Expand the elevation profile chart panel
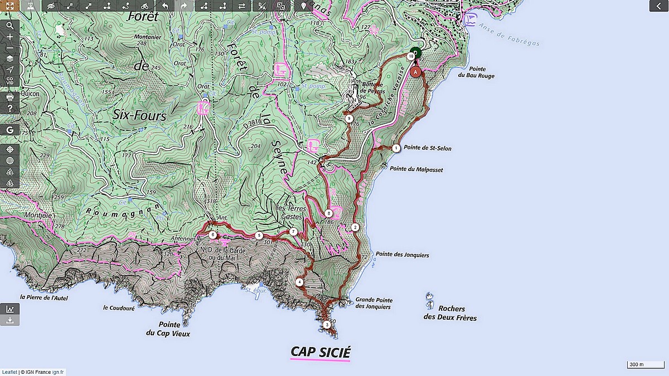The image size is (669, 376). pos(9,309)
